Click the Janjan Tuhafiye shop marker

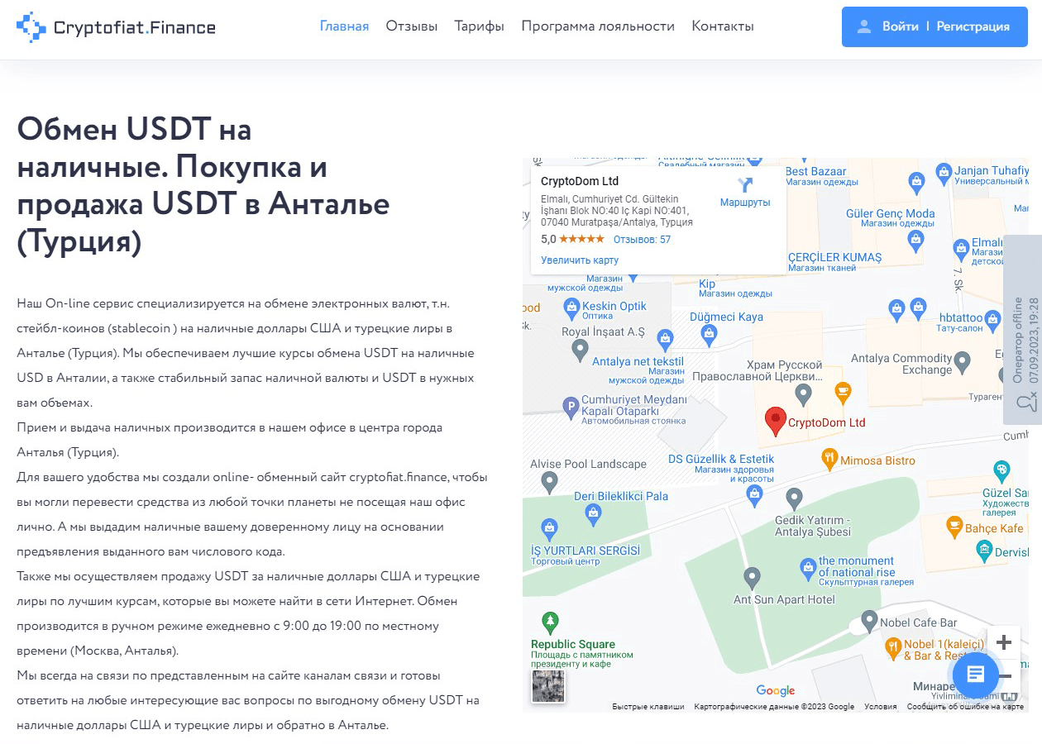944,173
